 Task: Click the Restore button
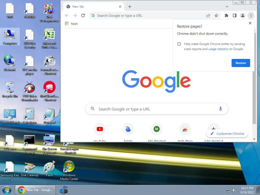241,63
